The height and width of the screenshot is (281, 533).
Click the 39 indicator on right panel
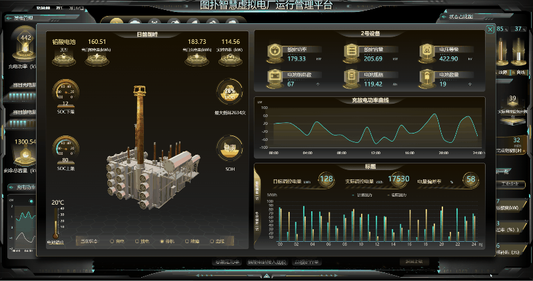[512, 98]
